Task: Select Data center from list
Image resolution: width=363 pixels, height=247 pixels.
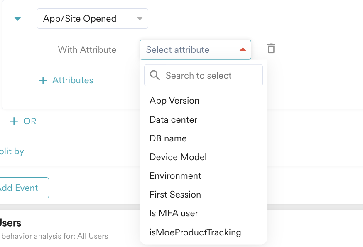Action: [173, 120]
